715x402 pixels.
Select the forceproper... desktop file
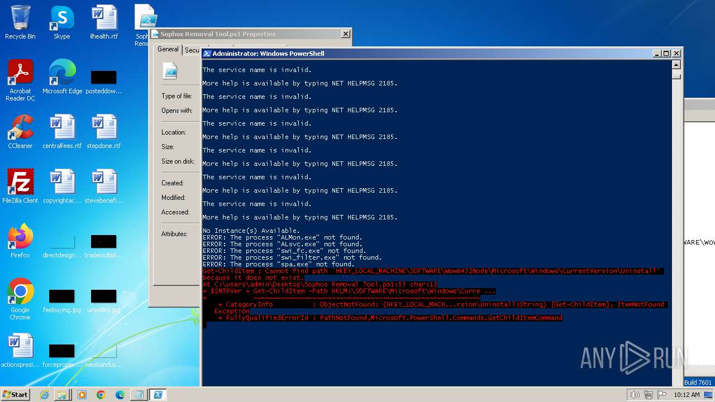point(62,354)
